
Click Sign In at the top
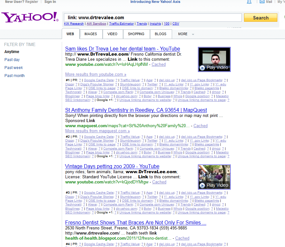click(x=50, y=2)
